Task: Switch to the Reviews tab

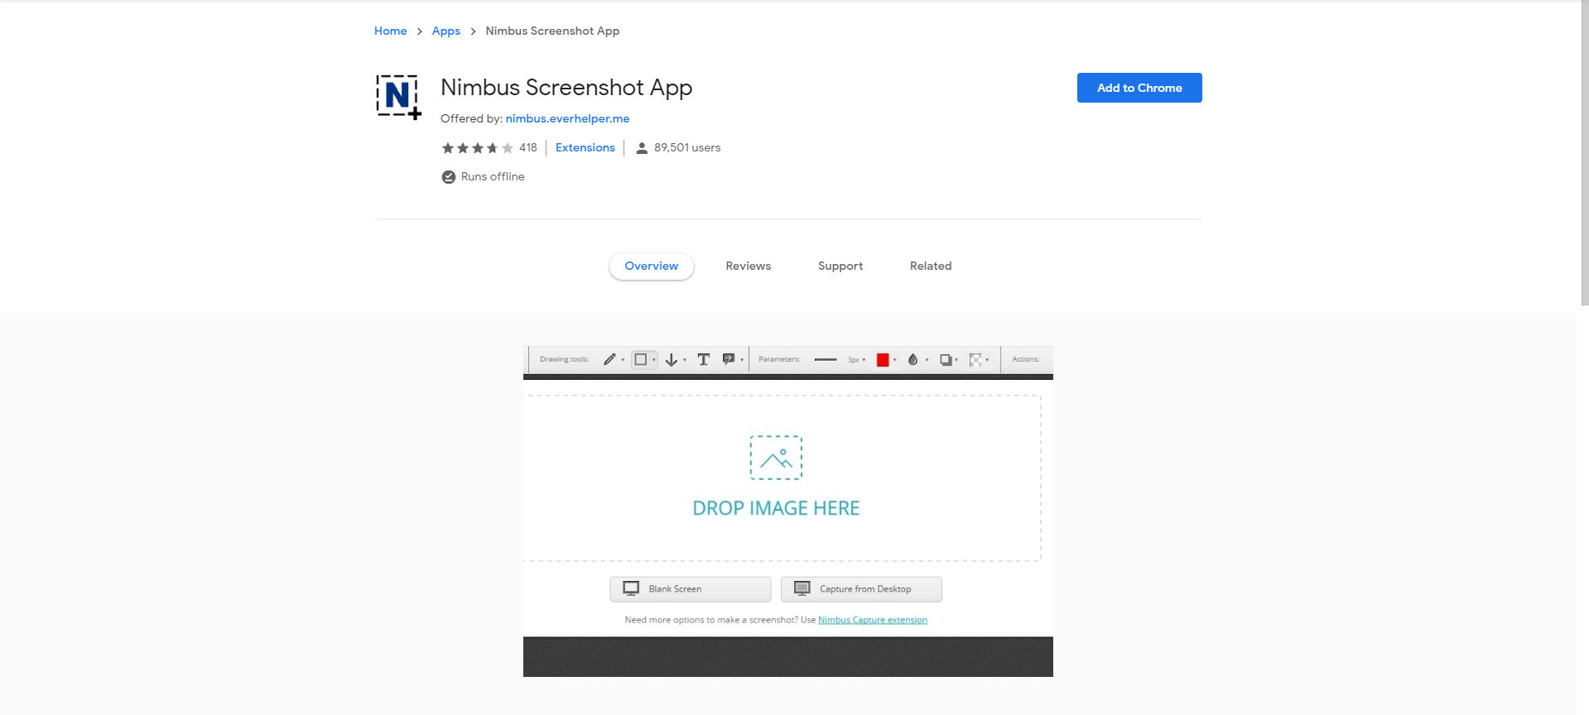Action: coord(749,266)
